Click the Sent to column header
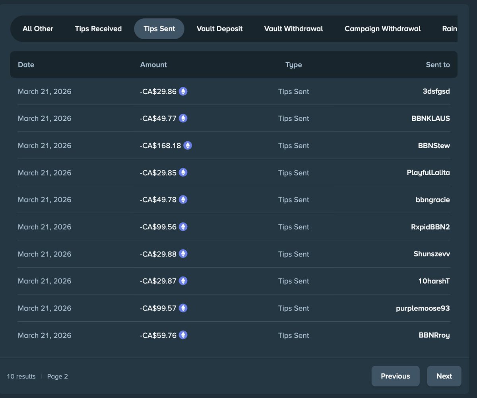 click(438, 65)
